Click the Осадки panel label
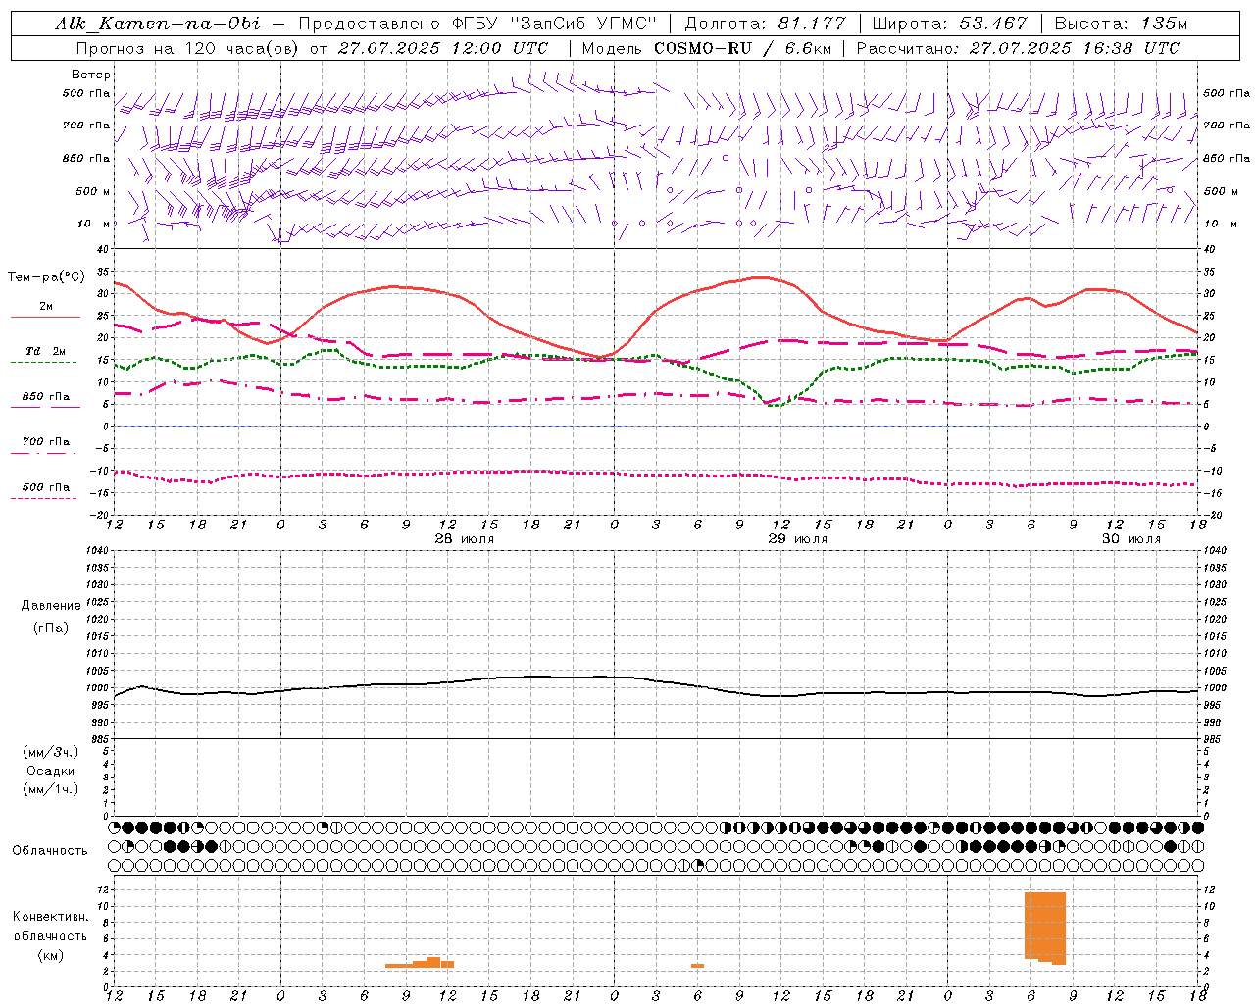Viewport: 1255px width, 1004px height. [51, 771]
